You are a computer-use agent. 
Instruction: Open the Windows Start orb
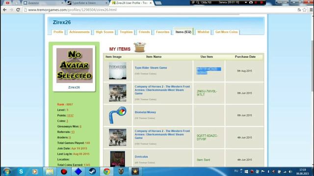[6, 172]
